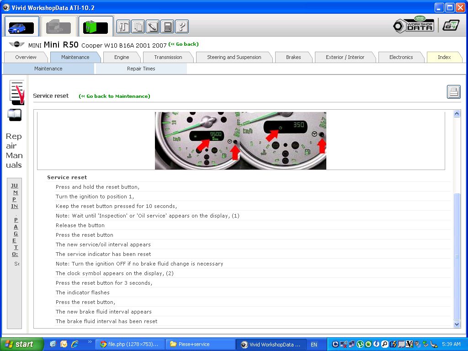Click the instrument cluster reset image
The height and width of the screenshot is (351, 468).
coord(240,141)
